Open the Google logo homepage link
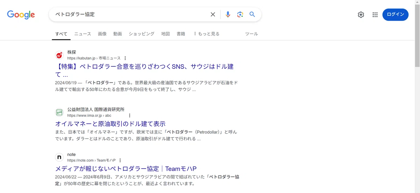The image size is (420, 193). click(21, 15)
